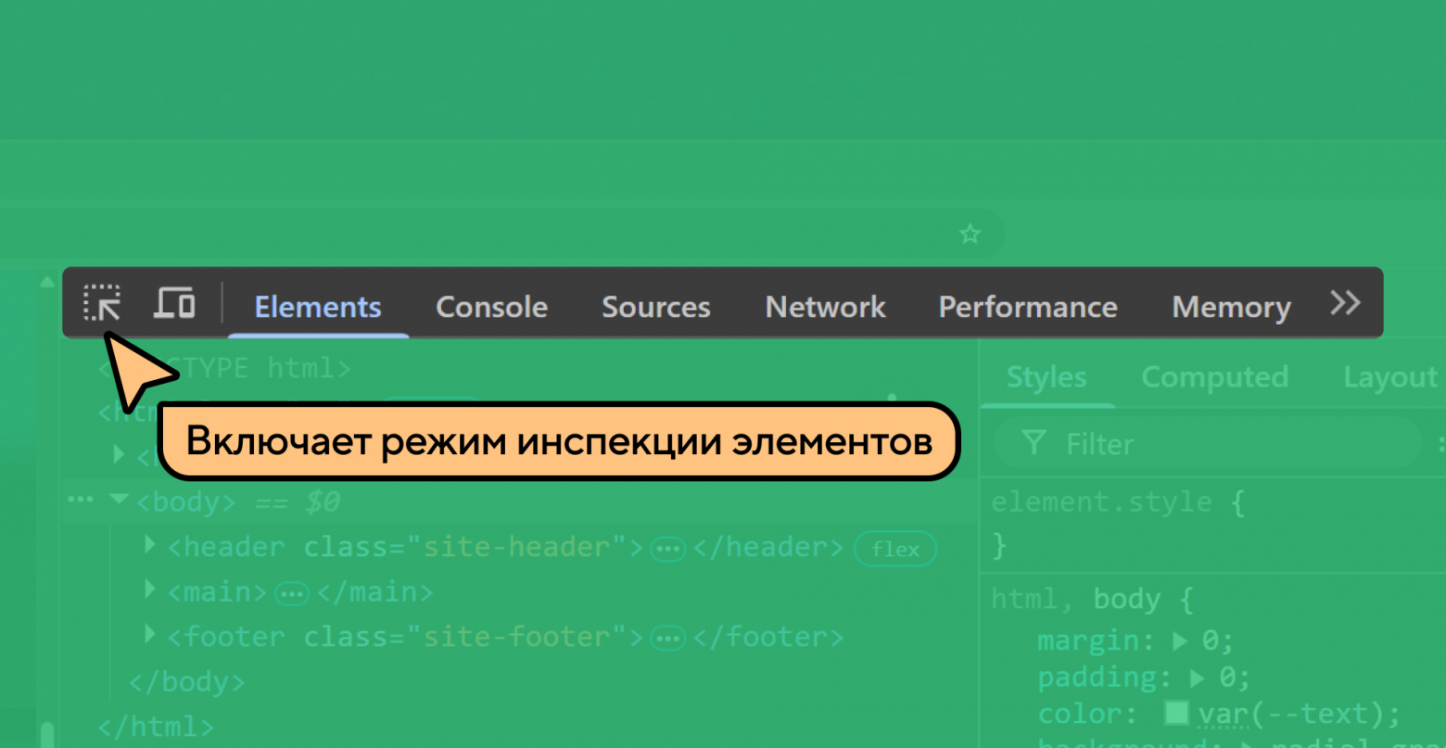Image resolution: width=1446 pixels, height=748 pixels.
Task: Expand the main element node
Action: pyautogui.click(x=150, y=589)
